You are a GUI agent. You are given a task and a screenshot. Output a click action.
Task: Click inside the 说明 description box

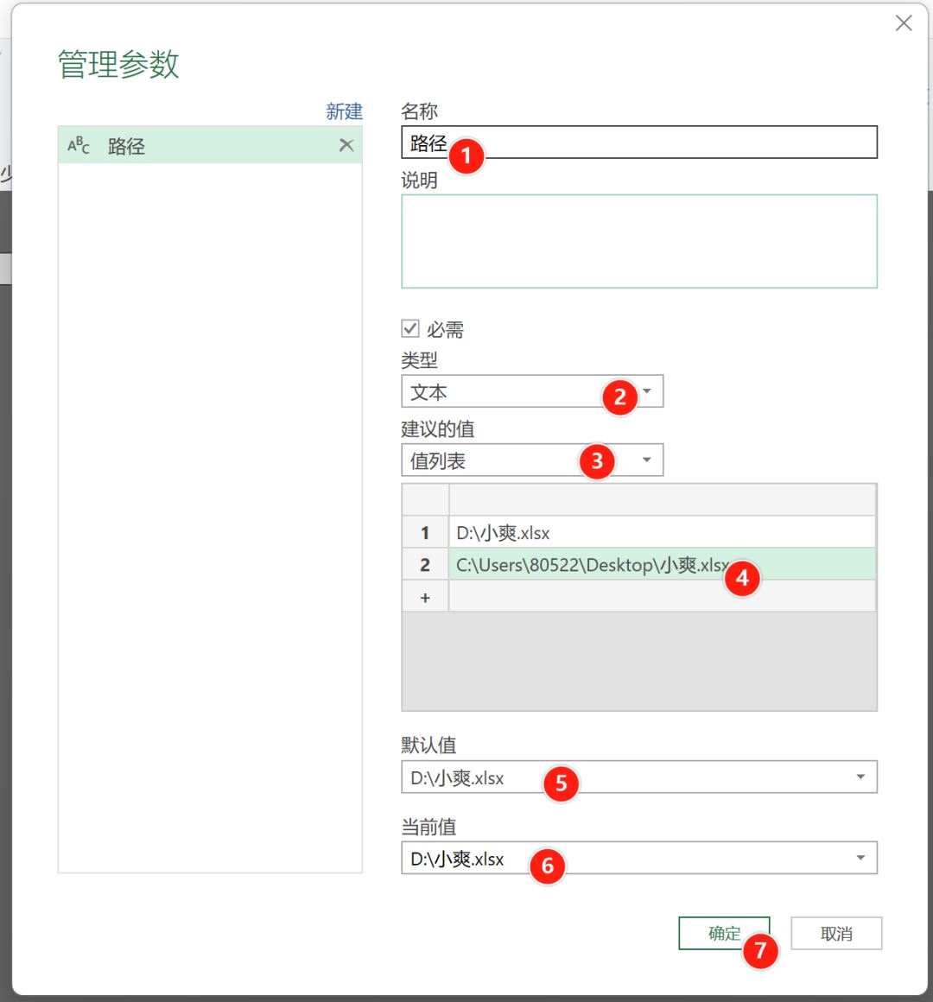[638, 241]
